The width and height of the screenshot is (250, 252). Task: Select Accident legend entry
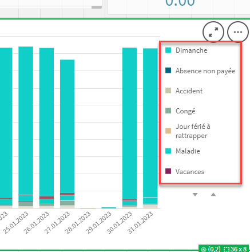pos(184,91)
